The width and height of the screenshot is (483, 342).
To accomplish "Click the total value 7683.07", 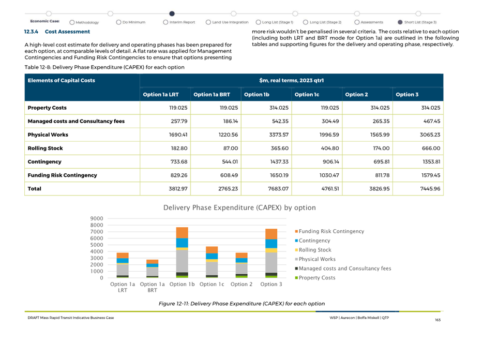I will click(x=278, y=188).
